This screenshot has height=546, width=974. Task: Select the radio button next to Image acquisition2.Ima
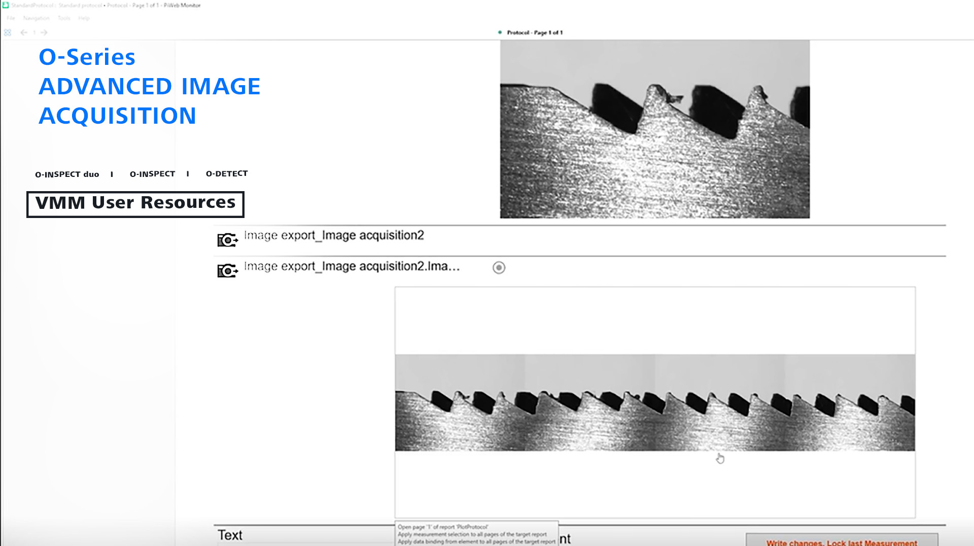point(498,268)
